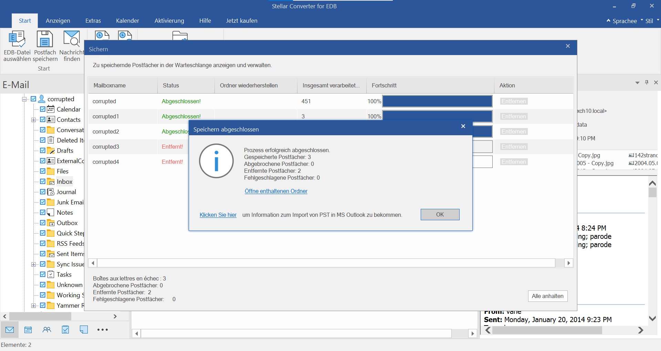The image size is (661, 351).
Task: Click the Öffne enthaltenen Ordner link
Action: tap(276, 191)
